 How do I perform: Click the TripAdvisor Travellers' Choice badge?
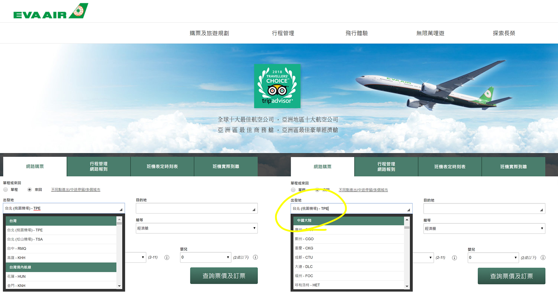pos(277,86)
